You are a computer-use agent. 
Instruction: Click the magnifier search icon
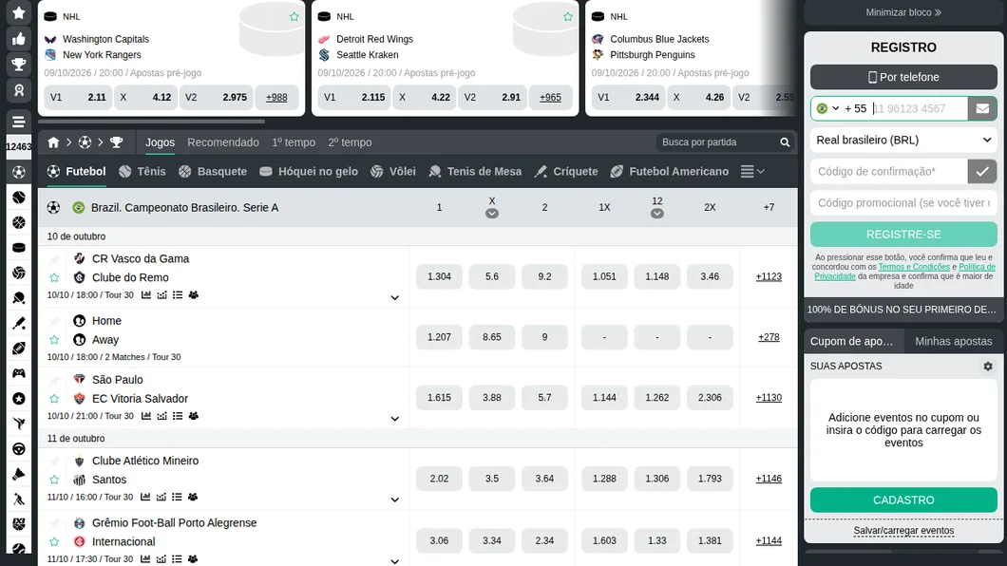tap(785, 142)
